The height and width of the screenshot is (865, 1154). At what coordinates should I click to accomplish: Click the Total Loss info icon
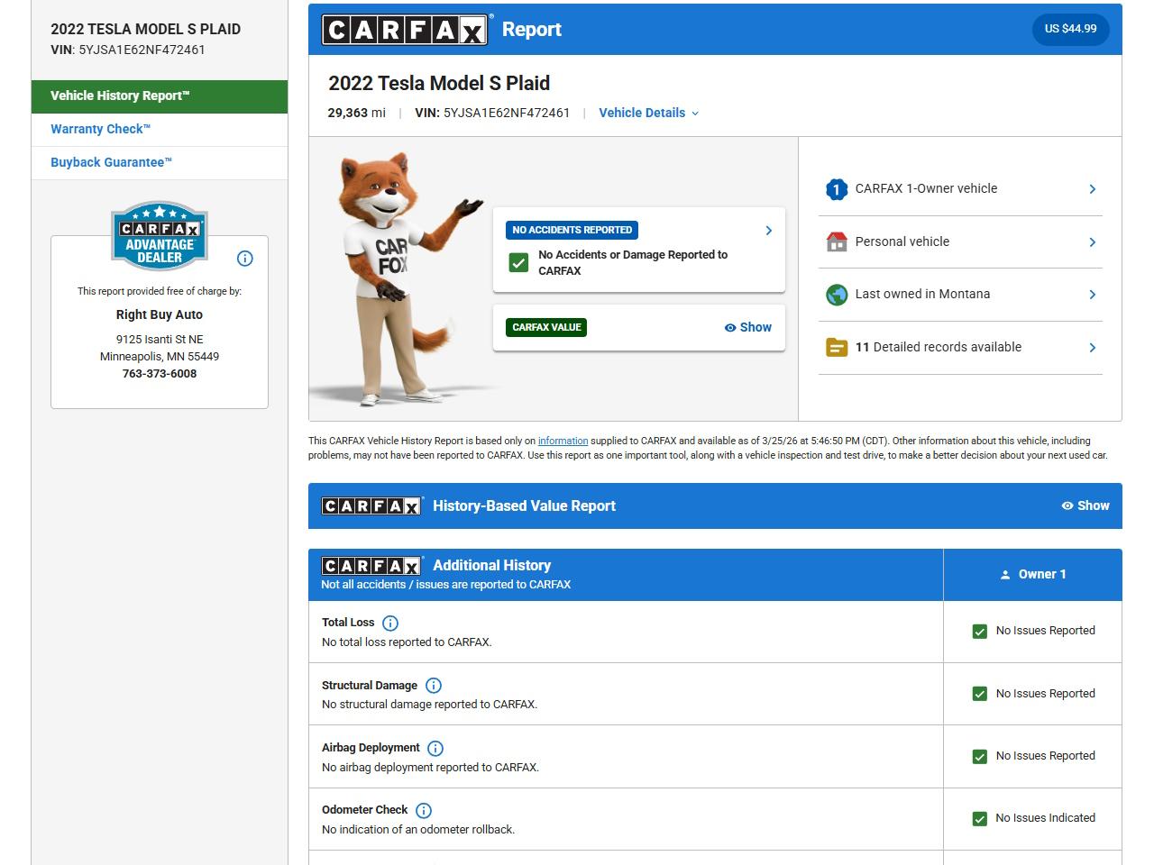390,623
